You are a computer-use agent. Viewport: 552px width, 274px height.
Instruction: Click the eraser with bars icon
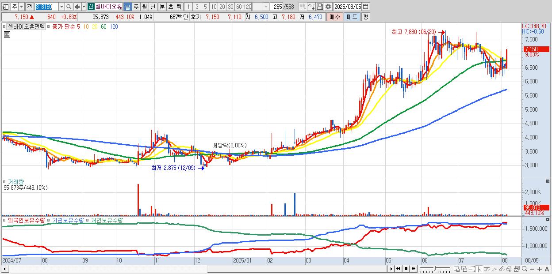tap(510, 269)
